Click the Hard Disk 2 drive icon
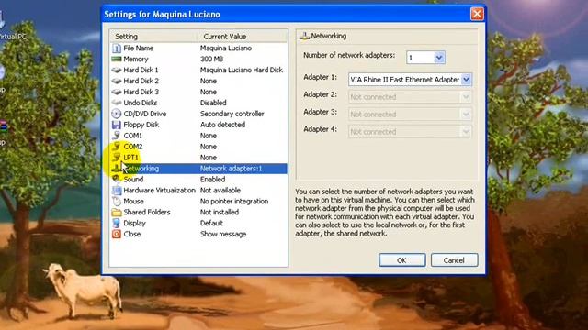The width and height of the screenshot is (588, 330). [117, 81]
